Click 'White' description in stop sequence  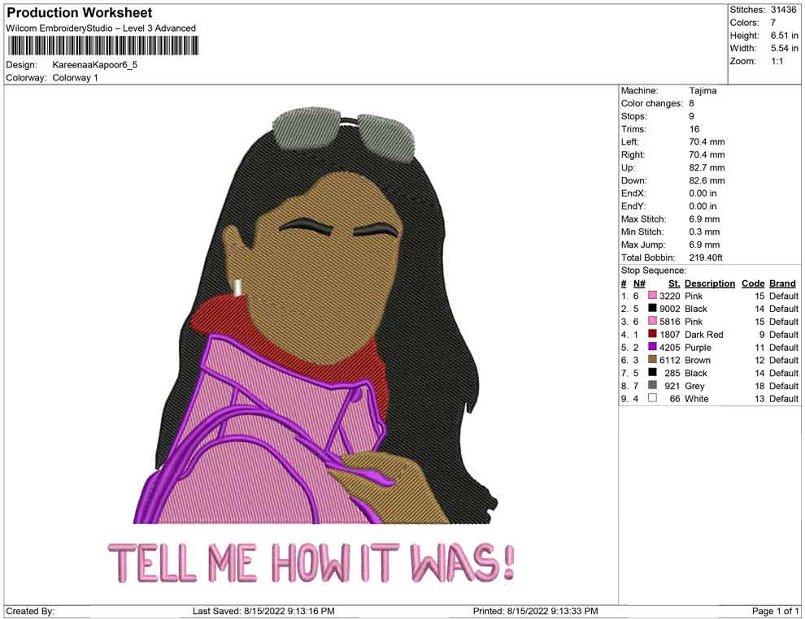click(697, 399)
